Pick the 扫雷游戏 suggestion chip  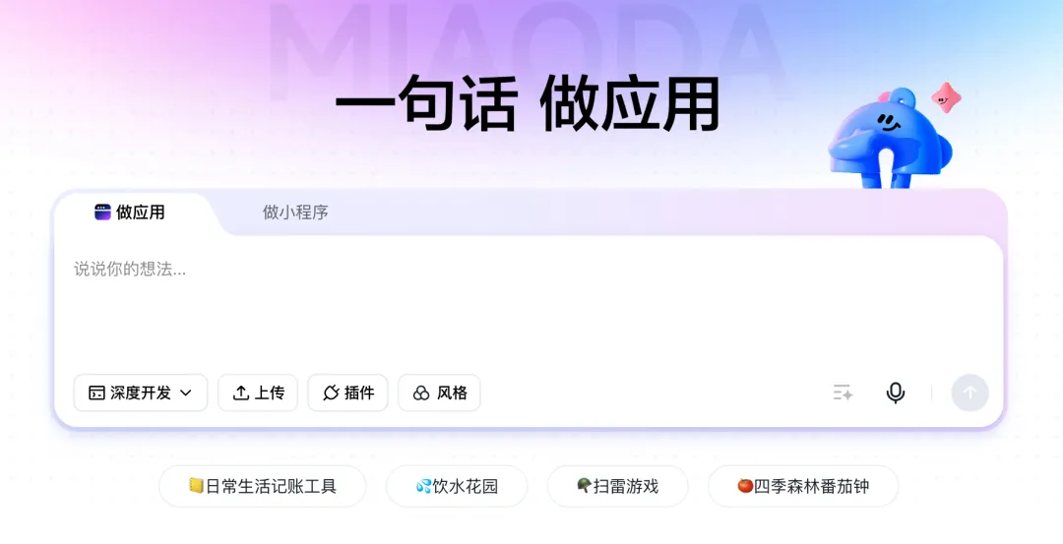(617, 486)
